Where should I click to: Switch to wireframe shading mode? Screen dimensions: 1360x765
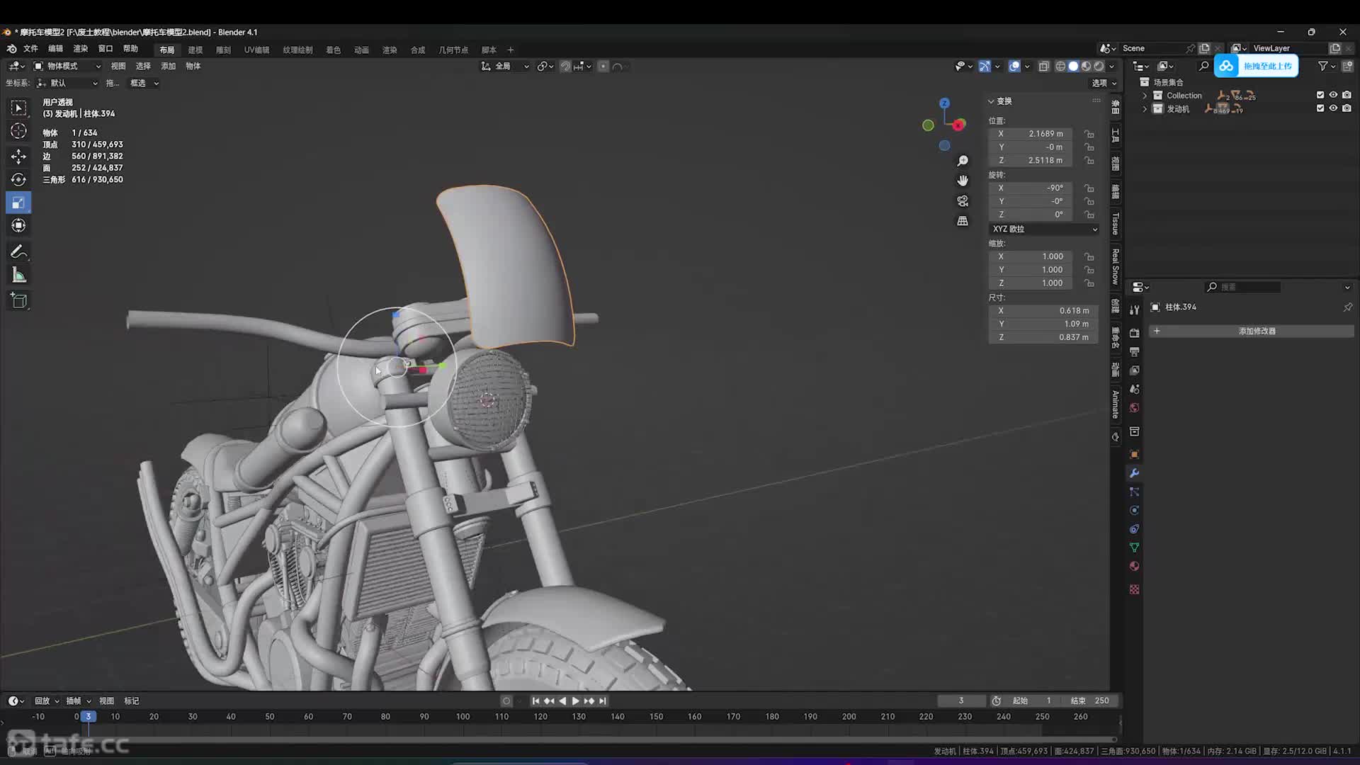[x=1060, y=66]
